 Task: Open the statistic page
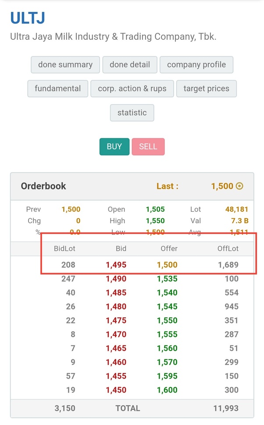(132, 112)
